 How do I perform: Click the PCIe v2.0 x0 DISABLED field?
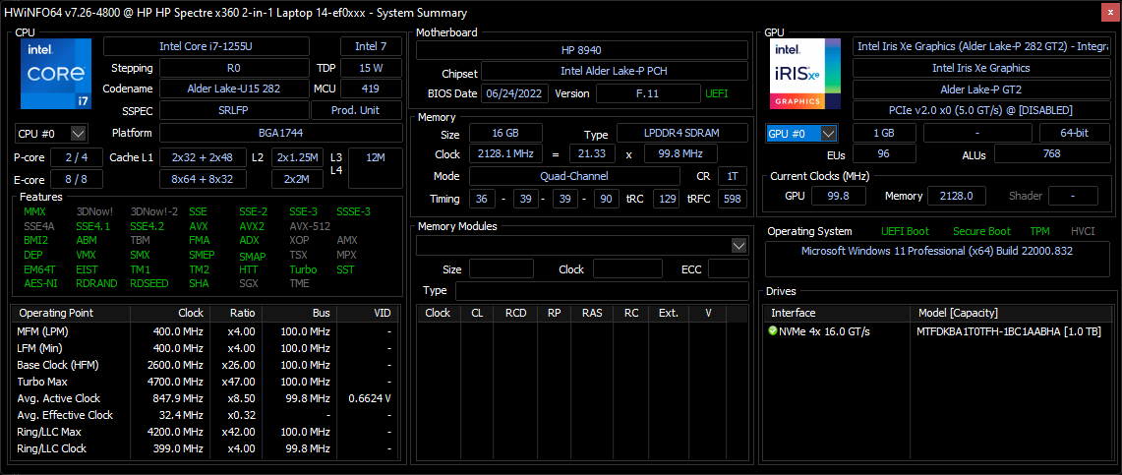click(x=980, y=111)
